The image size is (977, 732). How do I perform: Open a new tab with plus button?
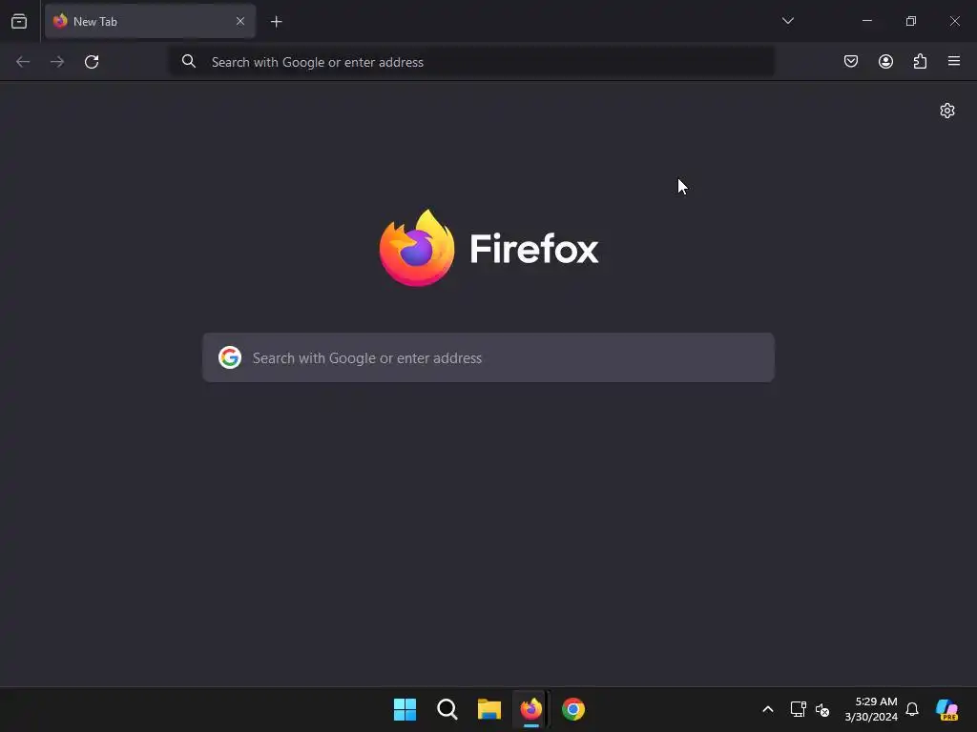(276, 22)
